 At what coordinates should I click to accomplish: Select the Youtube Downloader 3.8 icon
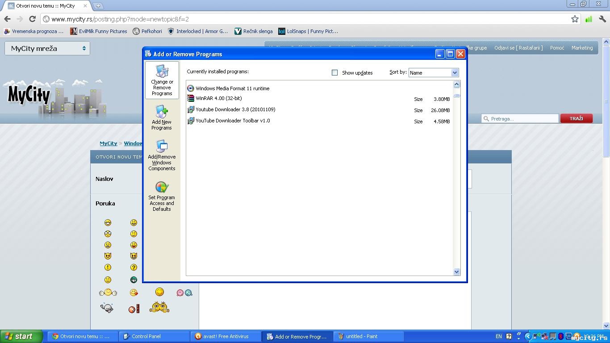[191, 109]
